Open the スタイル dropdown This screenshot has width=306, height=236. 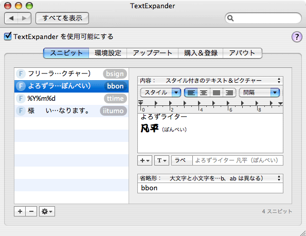tap(160, 93)
